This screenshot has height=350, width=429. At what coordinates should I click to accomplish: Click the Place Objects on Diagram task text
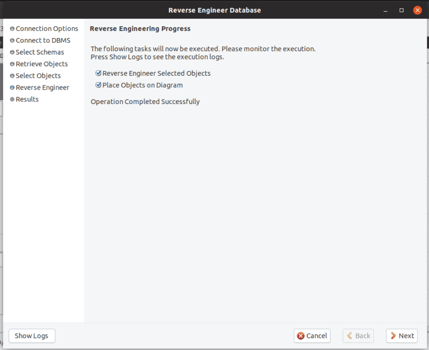tap(142, 85)
